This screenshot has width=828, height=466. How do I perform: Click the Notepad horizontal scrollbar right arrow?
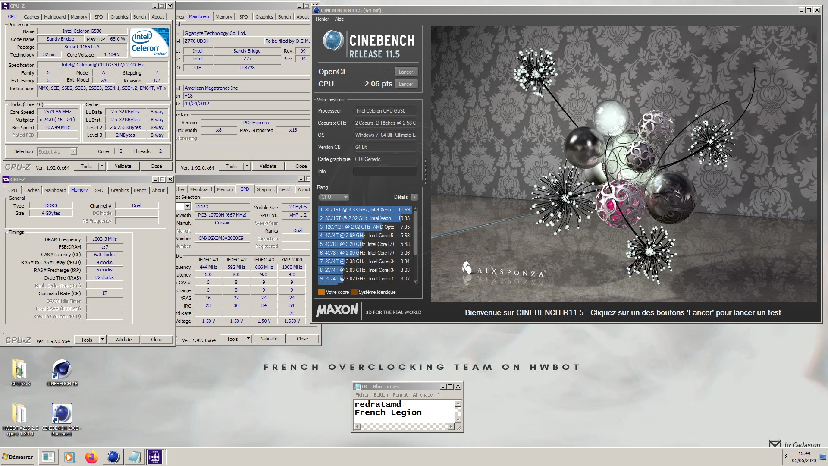tap(451, 427)
